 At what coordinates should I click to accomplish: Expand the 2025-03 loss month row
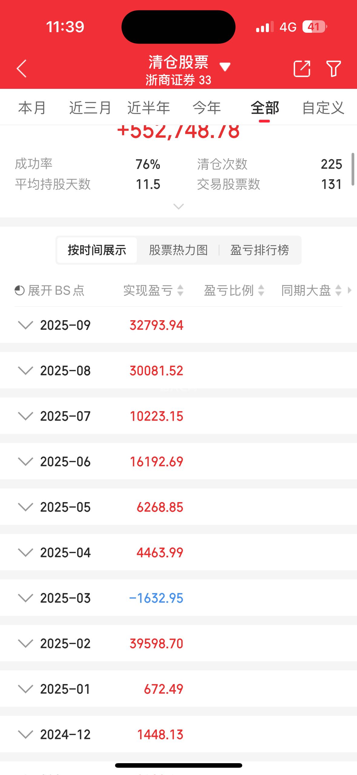[25, 598]
